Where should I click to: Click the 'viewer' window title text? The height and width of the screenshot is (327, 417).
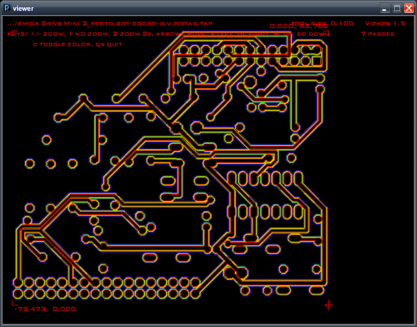(x=23, y=8)
